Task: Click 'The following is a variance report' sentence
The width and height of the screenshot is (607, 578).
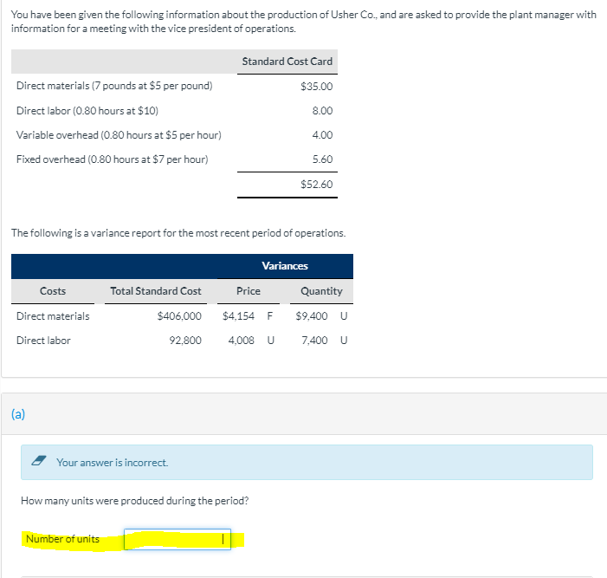Action: (178, 233)
